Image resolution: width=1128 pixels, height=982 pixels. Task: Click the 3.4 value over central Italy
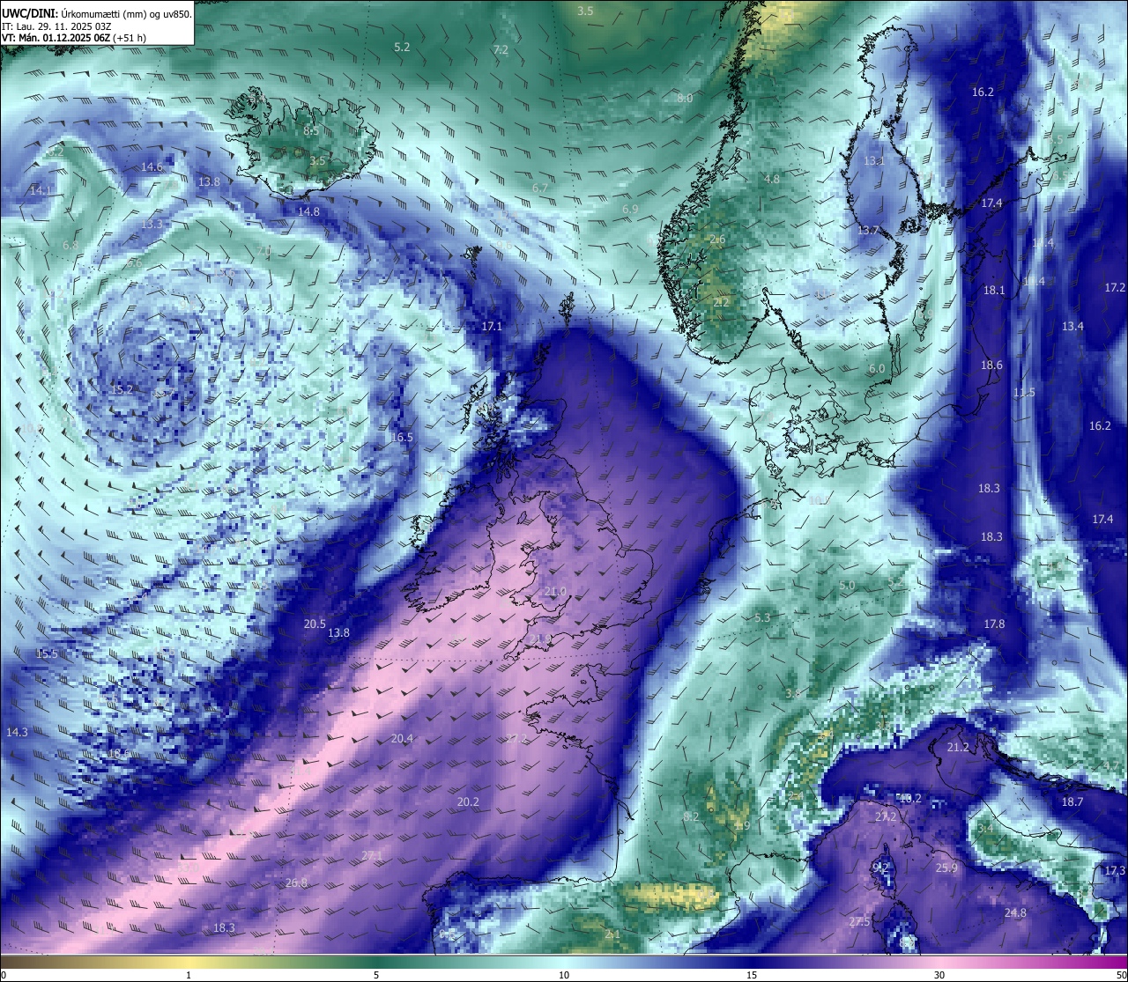tap(985, 829)
